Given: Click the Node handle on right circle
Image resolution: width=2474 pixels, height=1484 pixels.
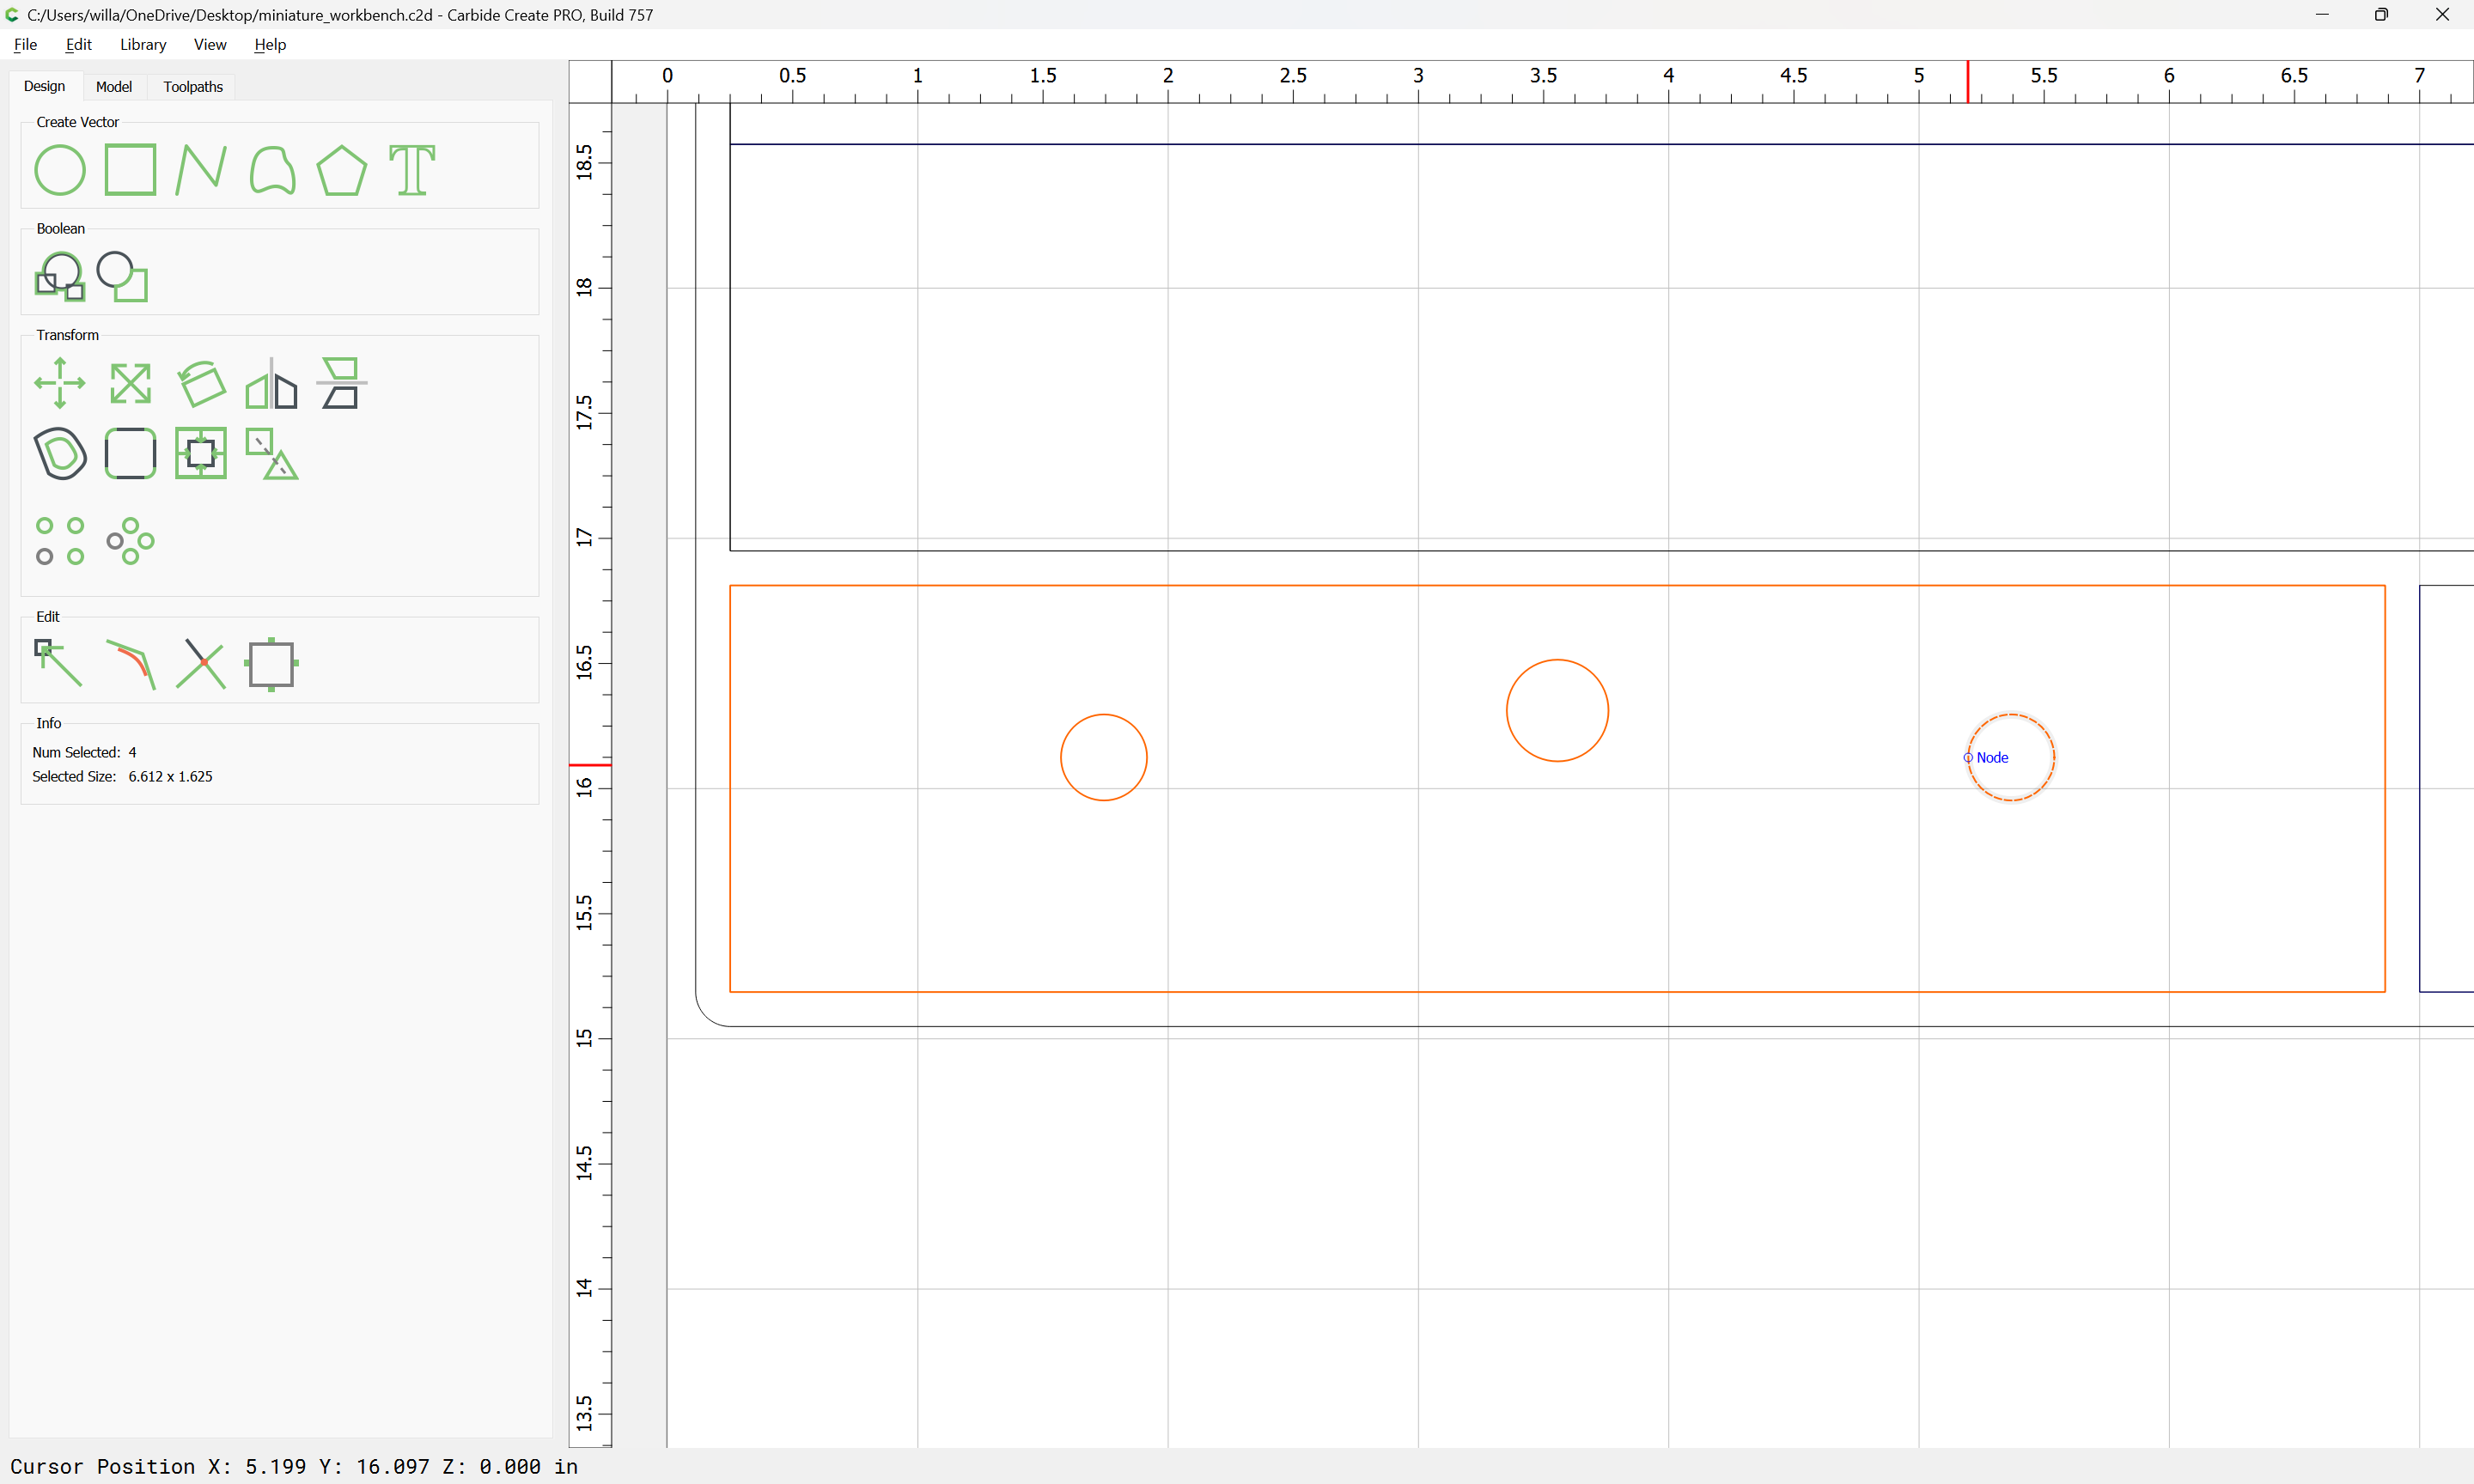Looking at the screenshot, I should (x=1968, y=757).
